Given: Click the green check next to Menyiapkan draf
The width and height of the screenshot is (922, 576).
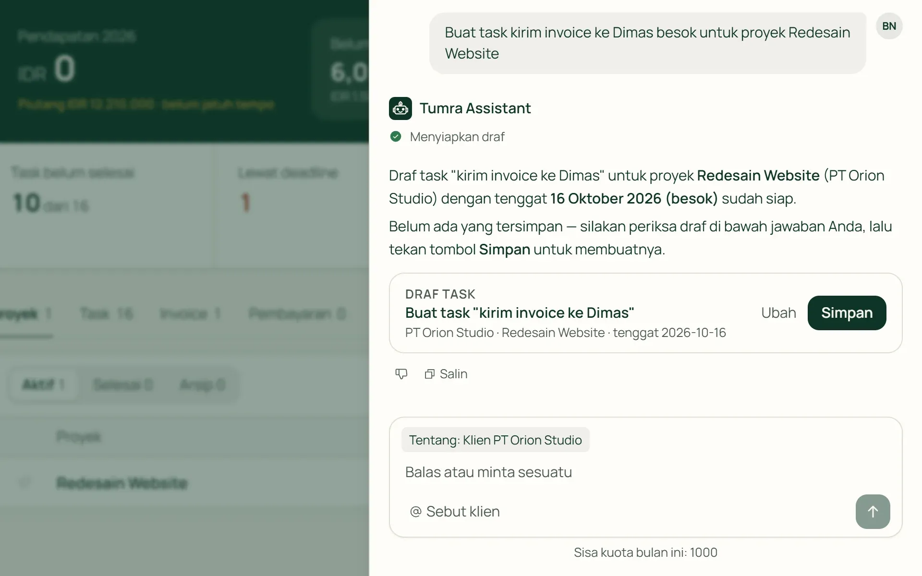Looking at the screenshot, I should (396, 137).
